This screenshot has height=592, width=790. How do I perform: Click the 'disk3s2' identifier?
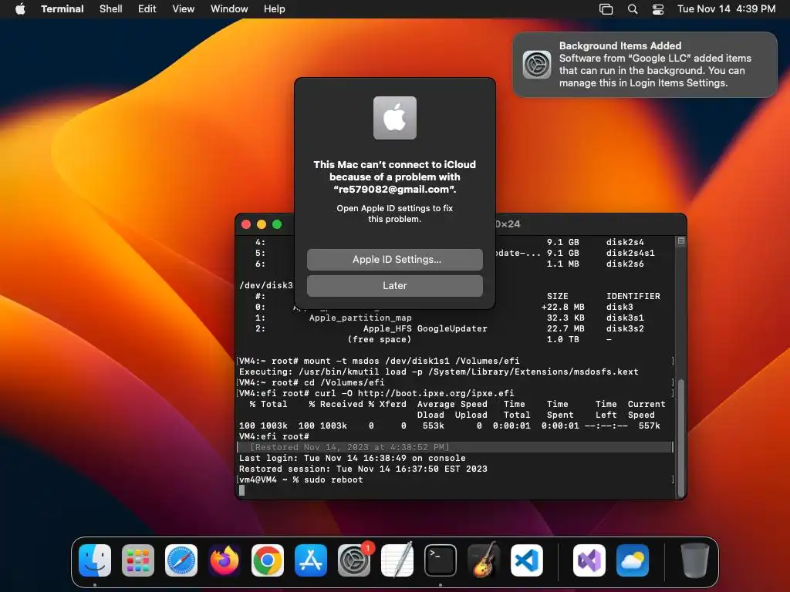point(625,328)
